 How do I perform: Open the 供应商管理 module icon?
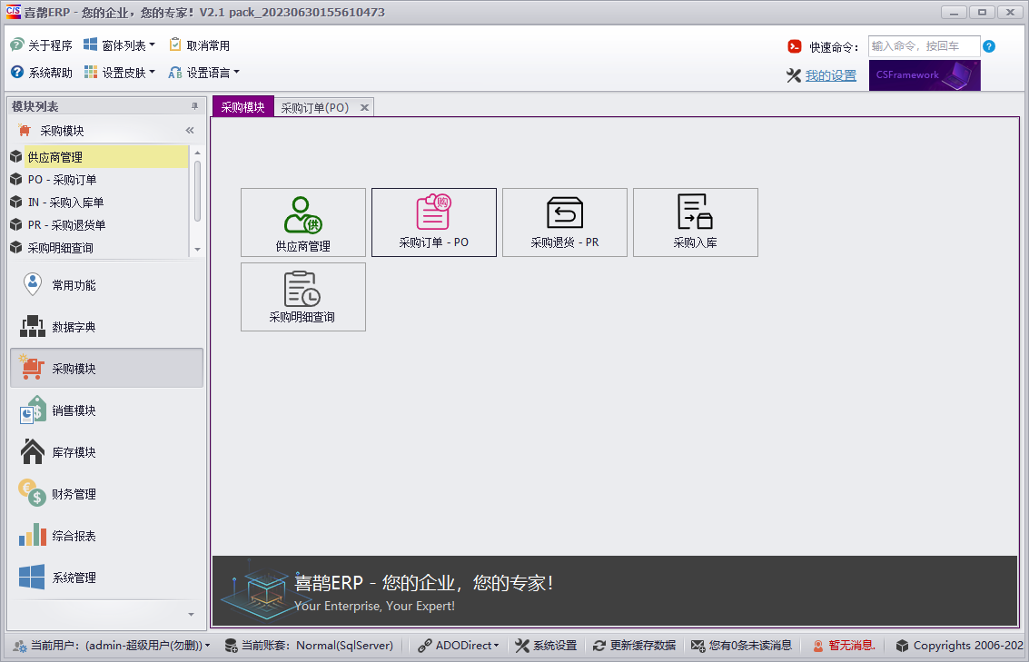(x=302, y=222)
